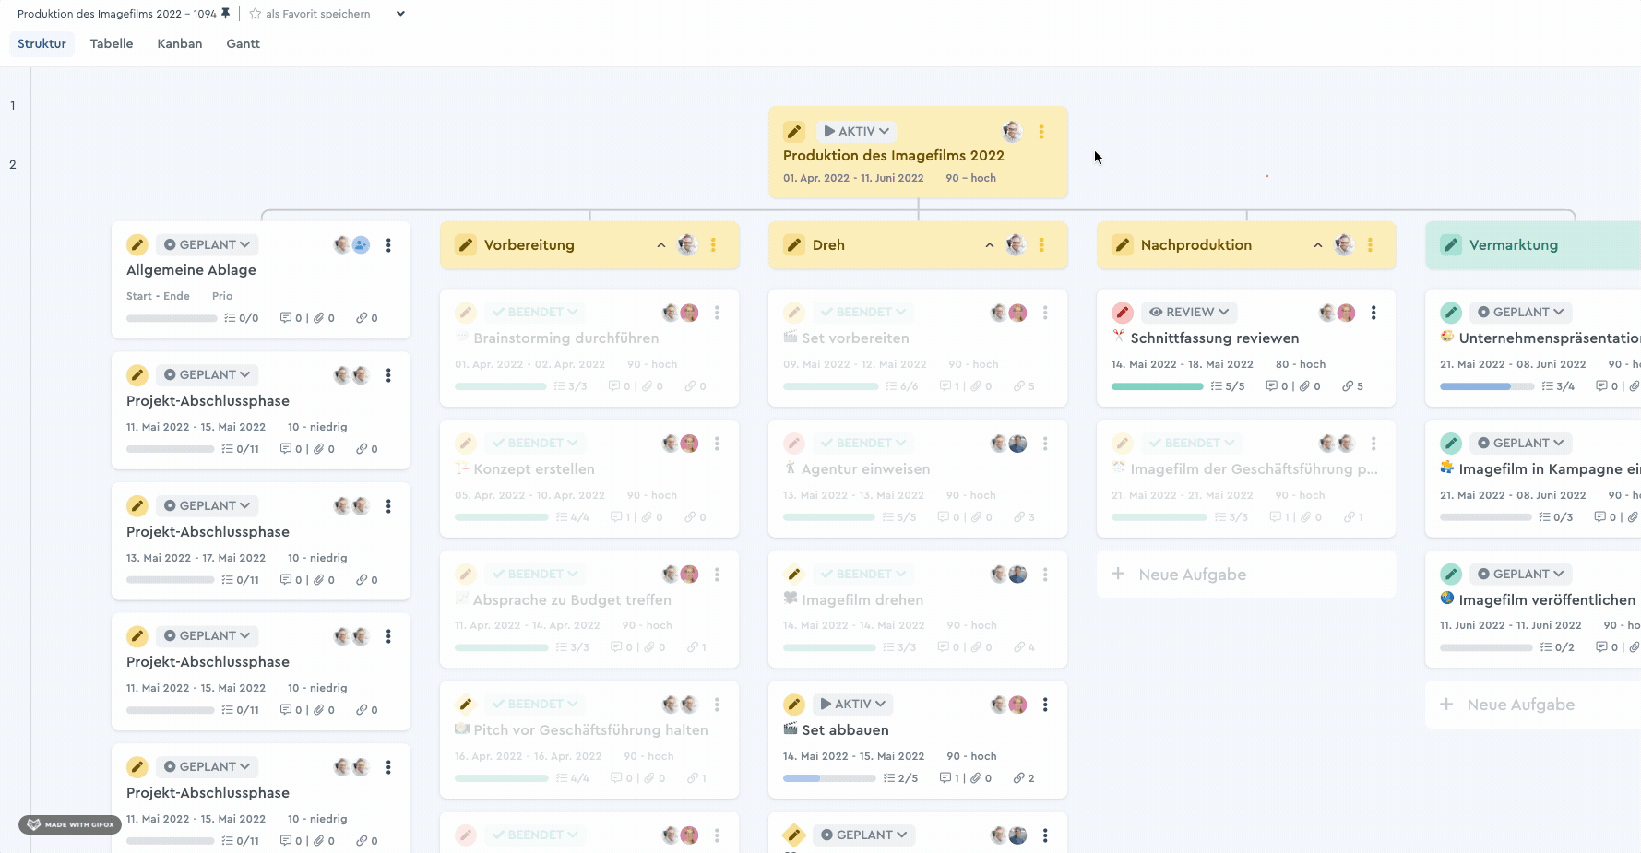This screenshot has width=1641, height=853.
Task: Open three-dot menu on Schnittfassung reviewen card
Action: (x=1373, y=313)
